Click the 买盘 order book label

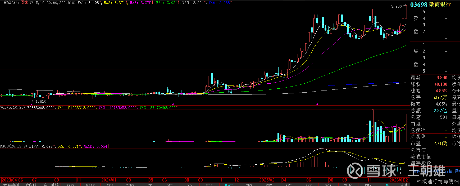pos(416,58)
